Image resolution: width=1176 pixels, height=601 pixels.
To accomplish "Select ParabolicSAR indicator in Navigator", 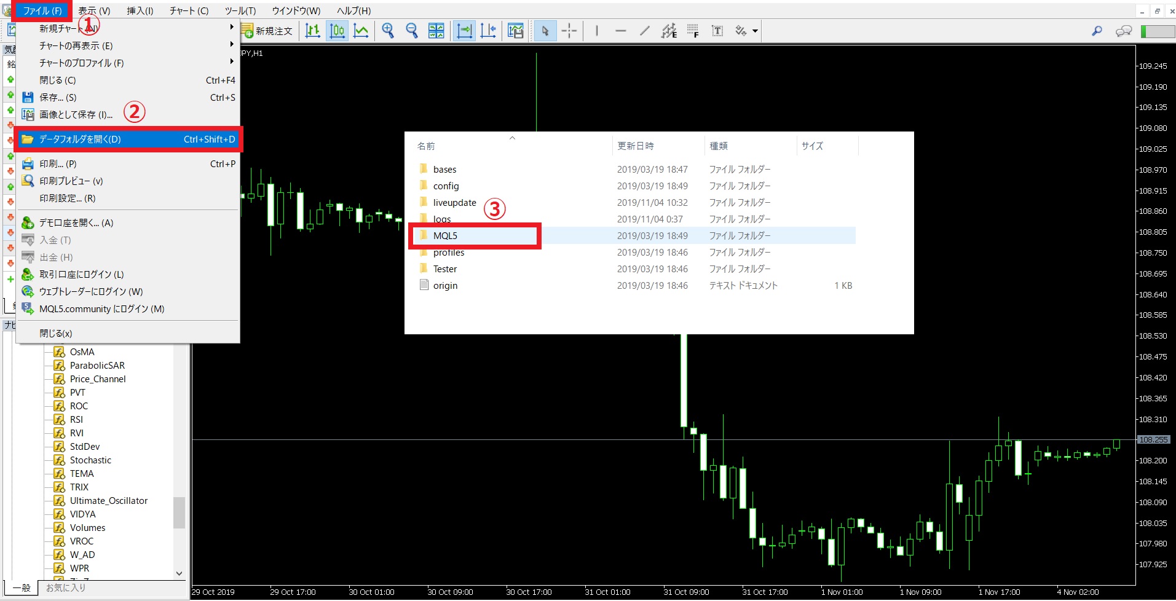I will [x=97, y=365].
